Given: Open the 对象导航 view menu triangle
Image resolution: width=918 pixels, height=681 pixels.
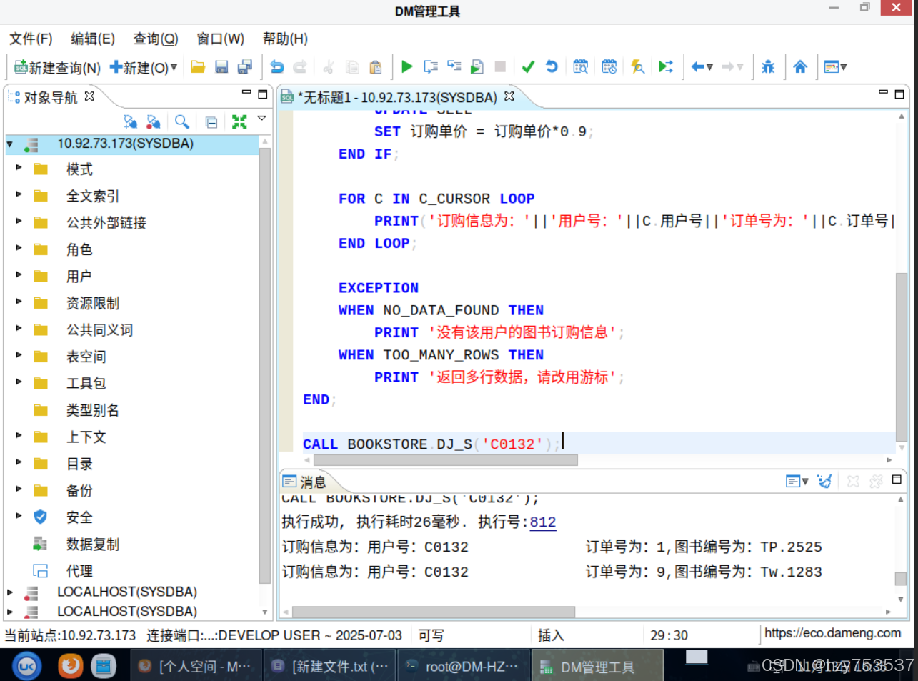Looking at the screenshot, I should 262,119.
